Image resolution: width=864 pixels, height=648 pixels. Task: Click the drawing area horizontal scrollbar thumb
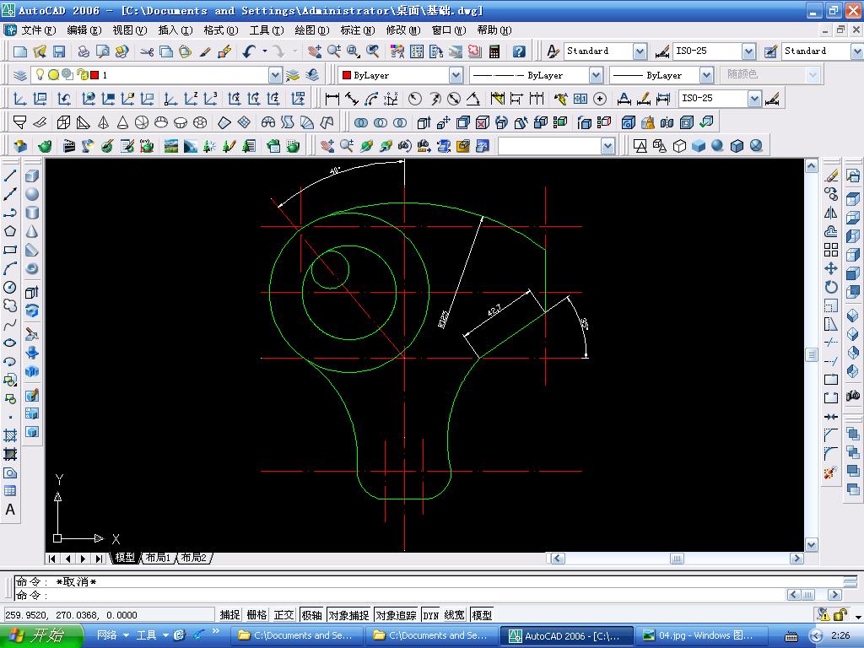click(x=677, y=559)
